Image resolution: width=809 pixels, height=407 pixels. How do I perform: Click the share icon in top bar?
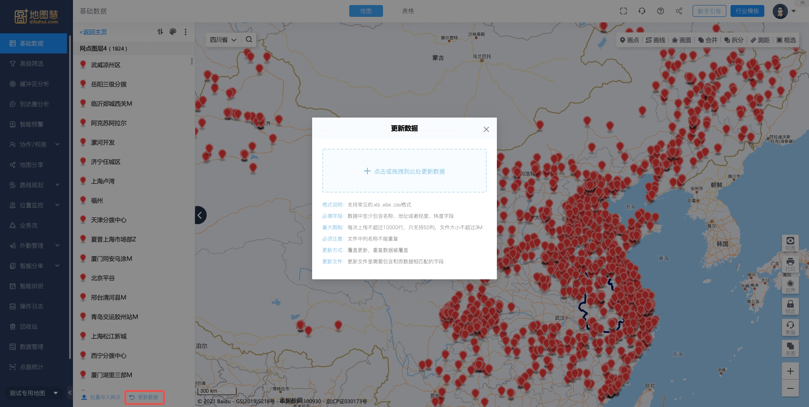click(x=679, y=11)
